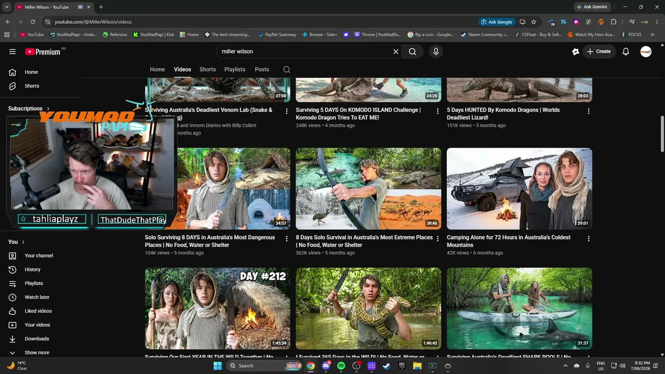Click the Create button
The height and width of the screenshot is (374, 665).
click(598, 51)
